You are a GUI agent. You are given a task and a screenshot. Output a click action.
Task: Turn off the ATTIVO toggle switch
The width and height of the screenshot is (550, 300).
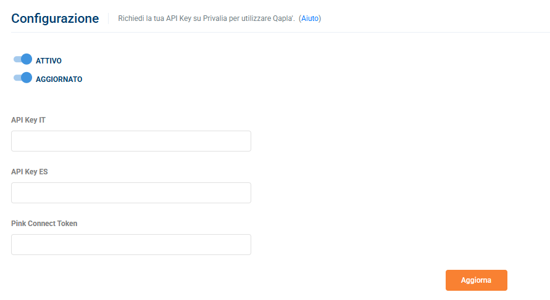tap(23, 59)
